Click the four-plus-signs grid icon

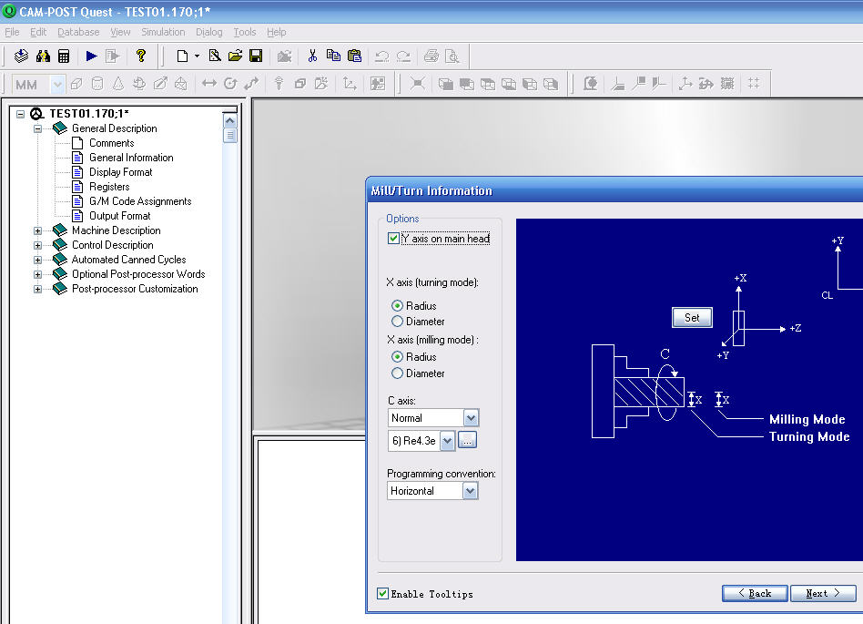(754, 84)
